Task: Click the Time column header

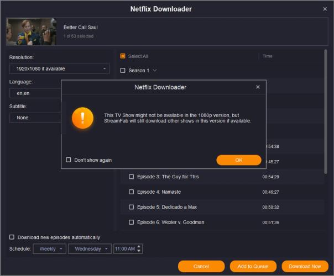Action: click(x=267, y=56)
